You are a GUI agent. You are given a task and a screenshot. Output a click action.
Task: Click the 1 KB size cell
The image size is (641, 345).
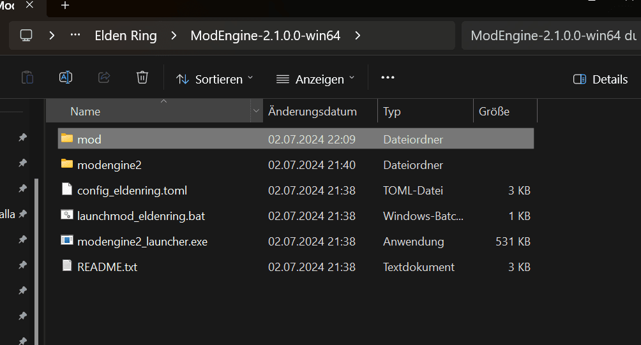[520, 216]
